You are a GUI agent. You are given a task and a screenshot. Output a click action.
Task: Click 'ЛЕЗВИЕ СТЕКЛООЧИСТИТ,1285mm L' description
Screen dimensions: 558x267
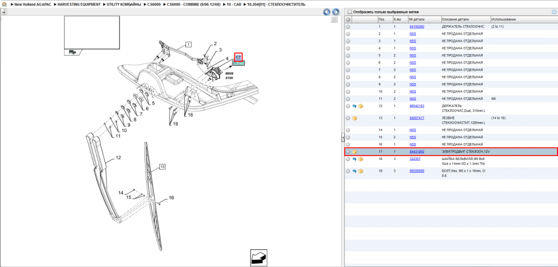[x=464, y=120]
